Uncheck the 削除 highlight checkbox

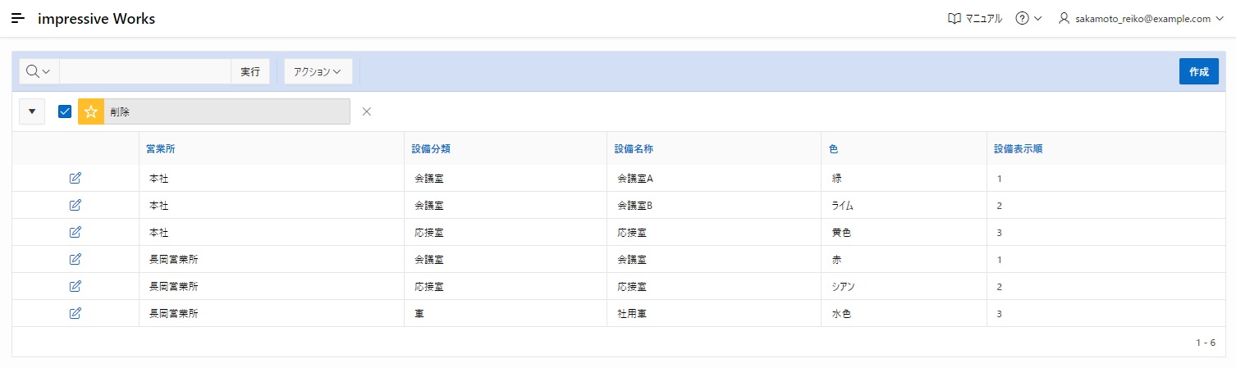pyautogui.click(x=65, y=111)
